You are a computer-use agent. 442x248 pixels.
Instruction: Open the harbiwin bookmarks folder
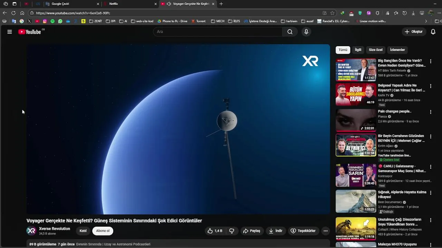pos(289,21)
